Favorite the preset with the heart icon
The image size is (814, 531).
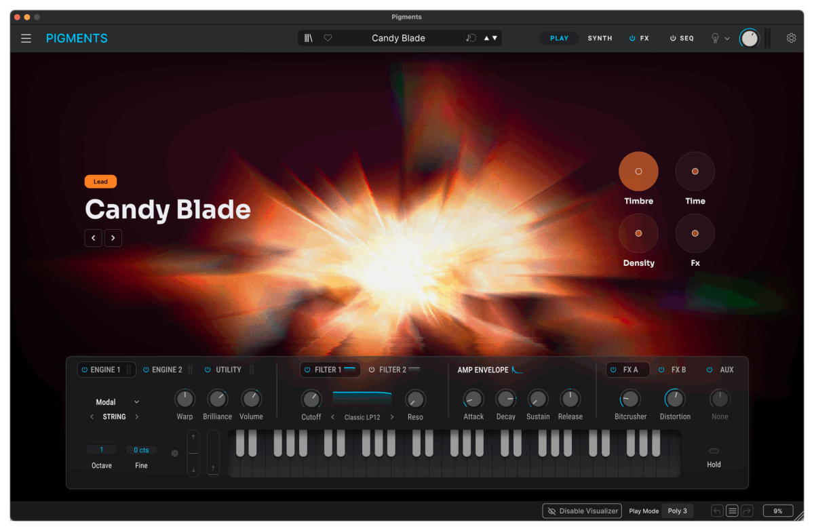point(328,38)
